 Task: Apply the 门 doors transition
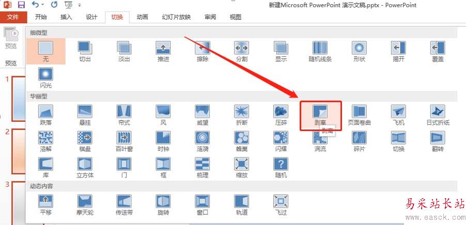coord(124,167)
